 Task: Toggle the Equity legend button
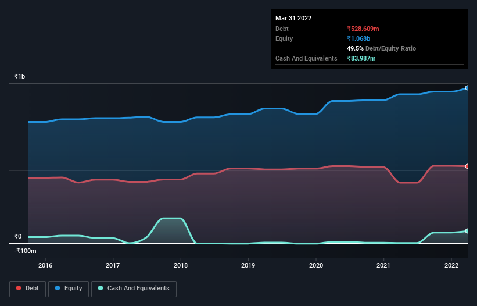pos(69,289)
